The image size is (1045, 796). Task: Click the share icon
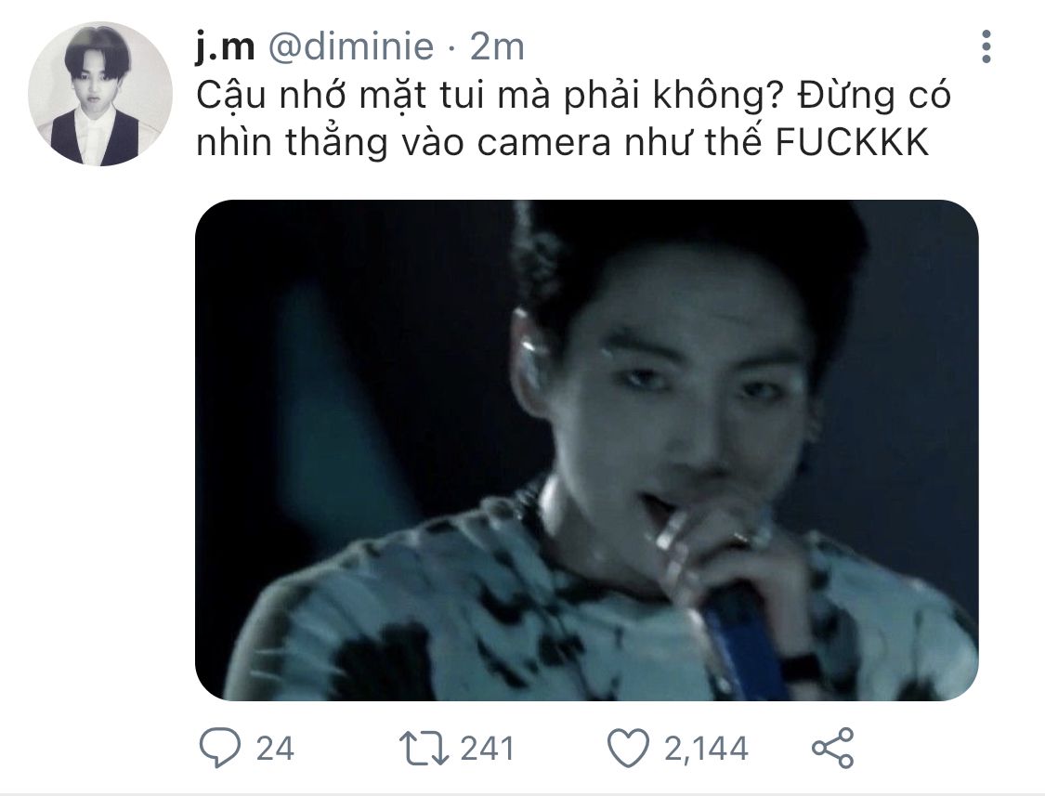click(x=832, y=748)
